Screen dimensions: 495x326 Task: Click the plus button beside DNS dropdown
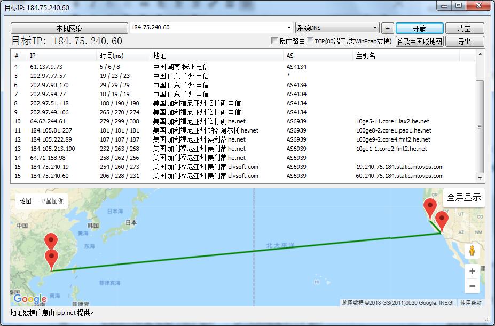[x=388, y=28]
